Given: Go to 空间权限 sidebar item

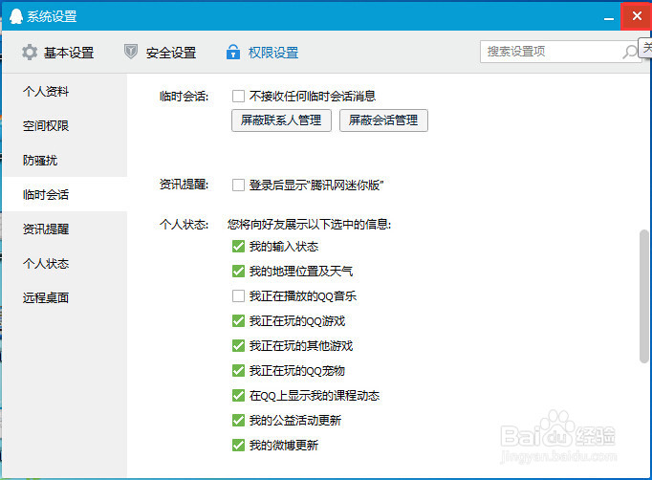Looking at the screenshot, I should (x=64, y=125).
